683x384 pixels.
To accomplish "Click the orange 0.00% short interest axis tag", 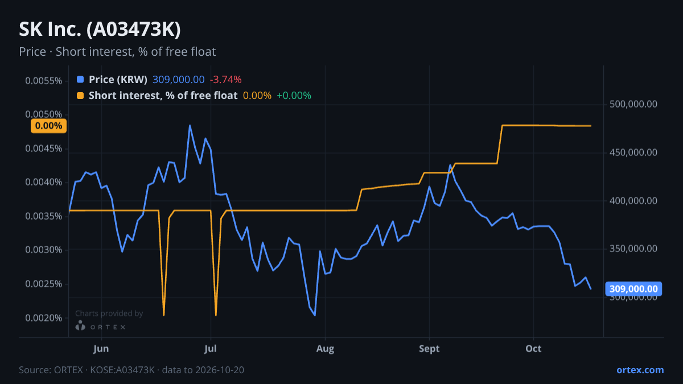I will 48,126.
